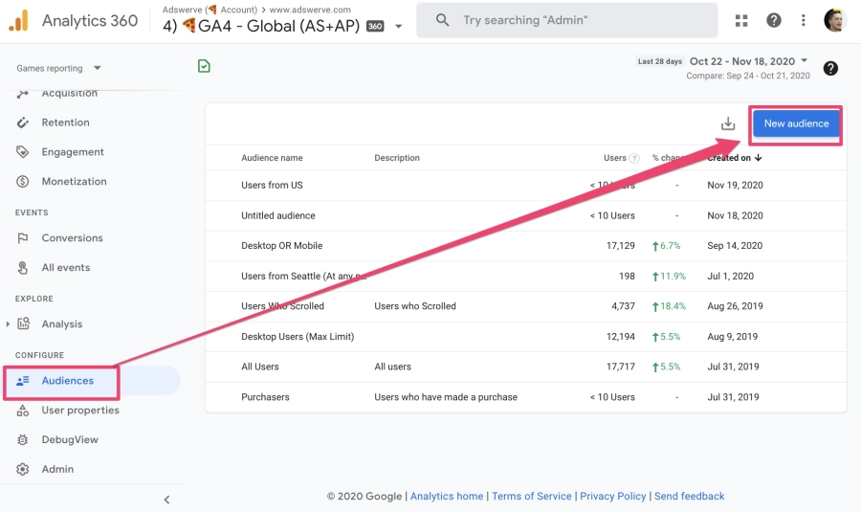Sort by Audience name column header
Screen dimensions: 861x512
coord(272,158)
